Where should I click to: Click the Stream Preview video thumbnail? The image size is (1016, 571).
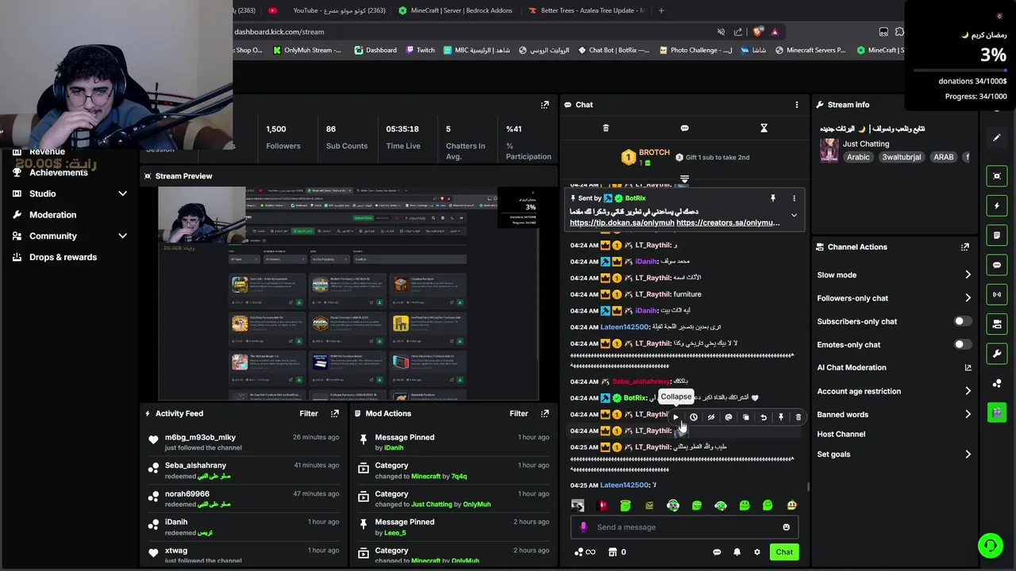point(348,293)
